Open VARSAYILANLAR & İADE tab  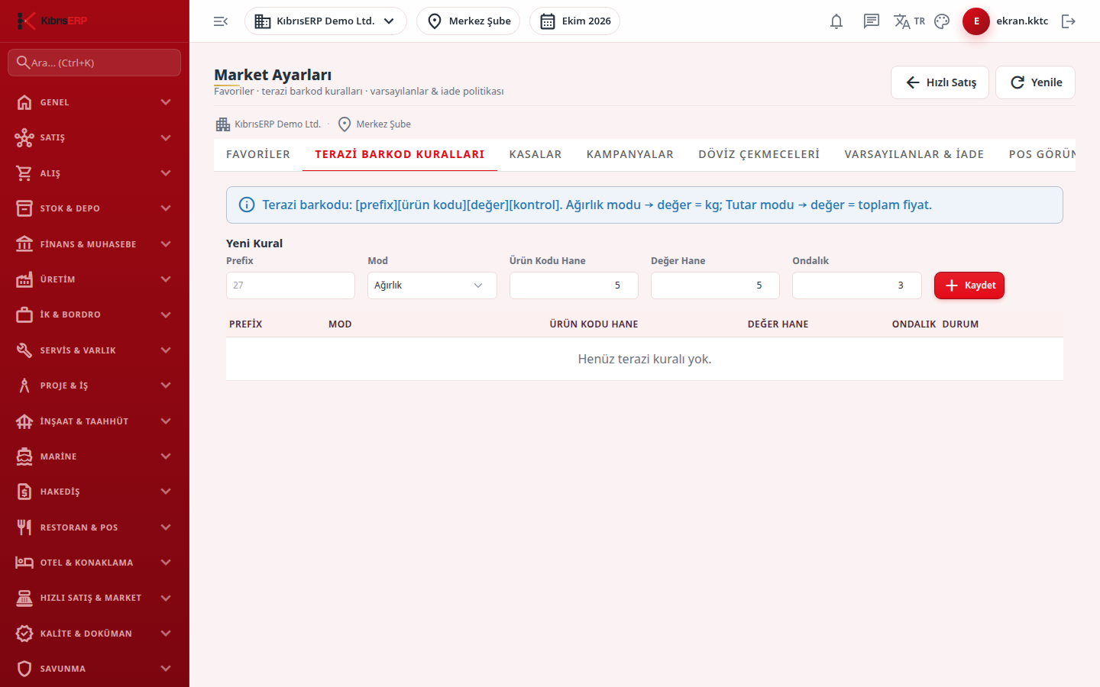(914, 154)
